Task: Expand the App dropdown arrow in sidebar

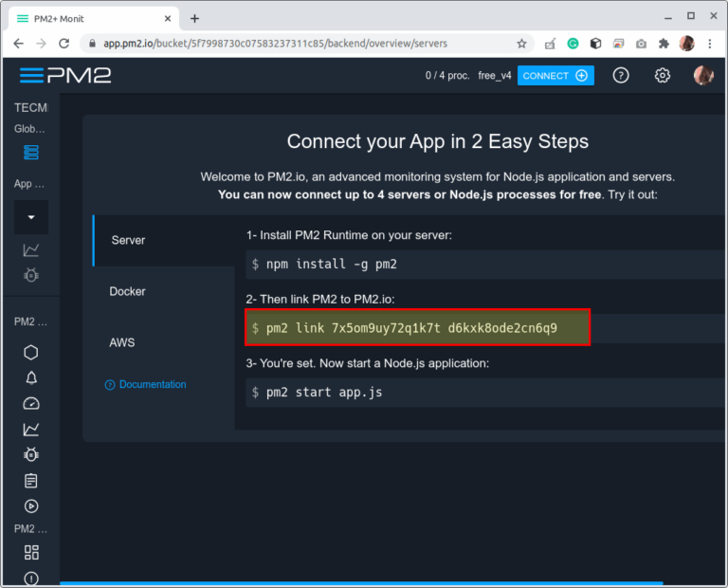Action: [x=31, y=217]
